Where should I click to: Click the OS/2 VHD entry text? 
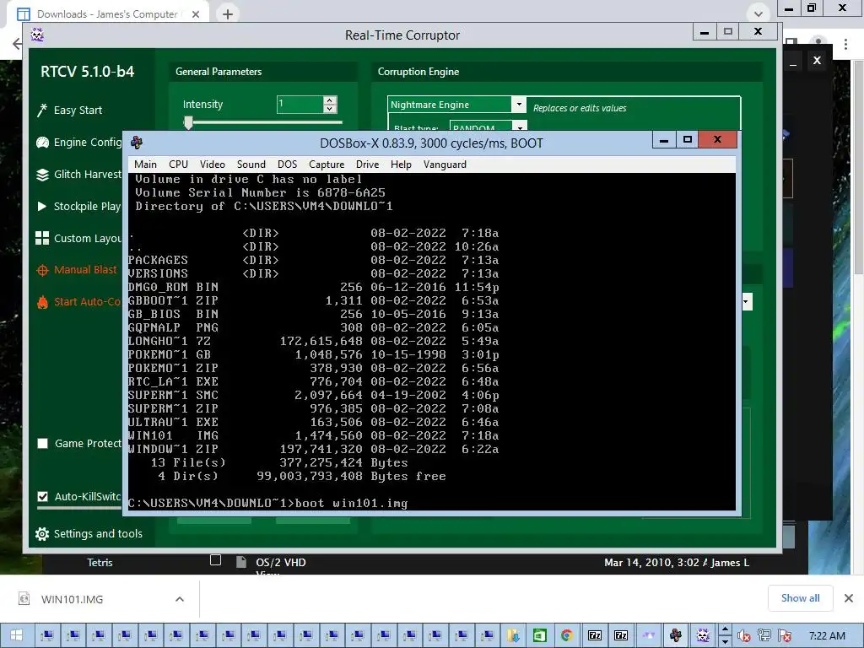pyautogui.click(x=280, y=563)
